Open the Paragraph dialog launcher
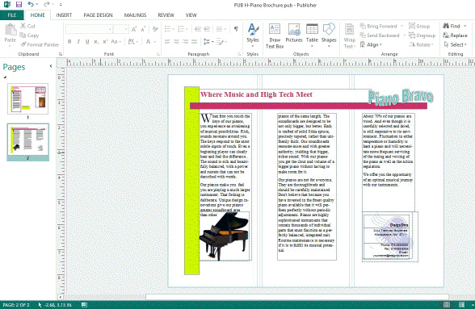This screenshot has width=475, height=309. 239,54
